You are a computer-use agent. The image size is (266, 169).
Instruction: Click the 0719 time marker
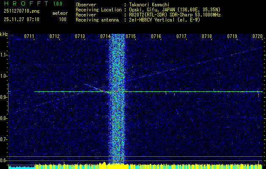tap(232, 36)
